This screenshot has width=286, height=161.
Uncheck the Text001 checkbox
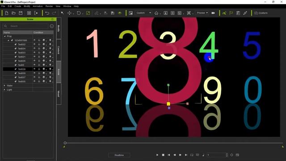(x=16, y=57)
